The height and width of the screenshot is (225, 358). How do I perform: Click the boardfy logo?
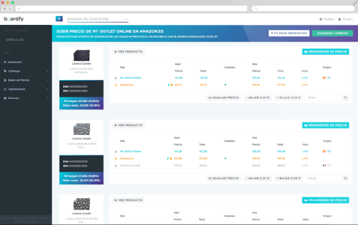(x=13, y=18)
